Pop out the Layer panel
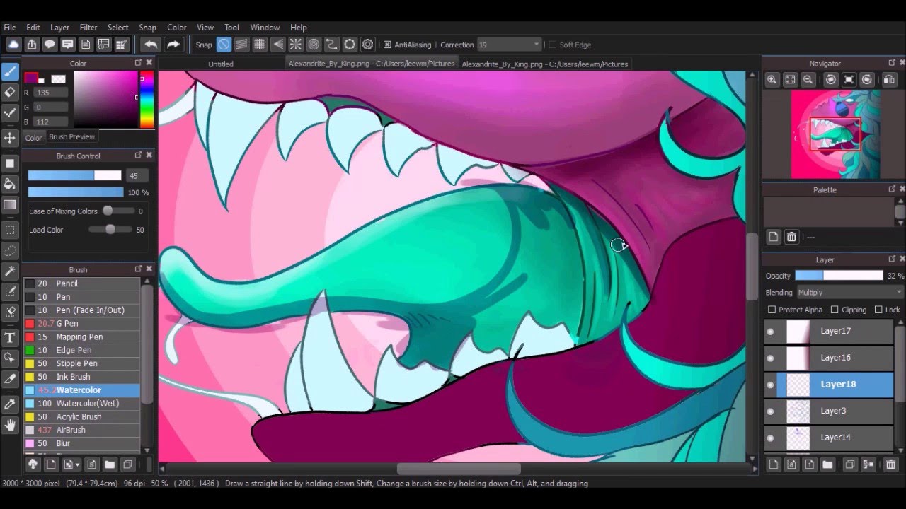 click(892, 259)
